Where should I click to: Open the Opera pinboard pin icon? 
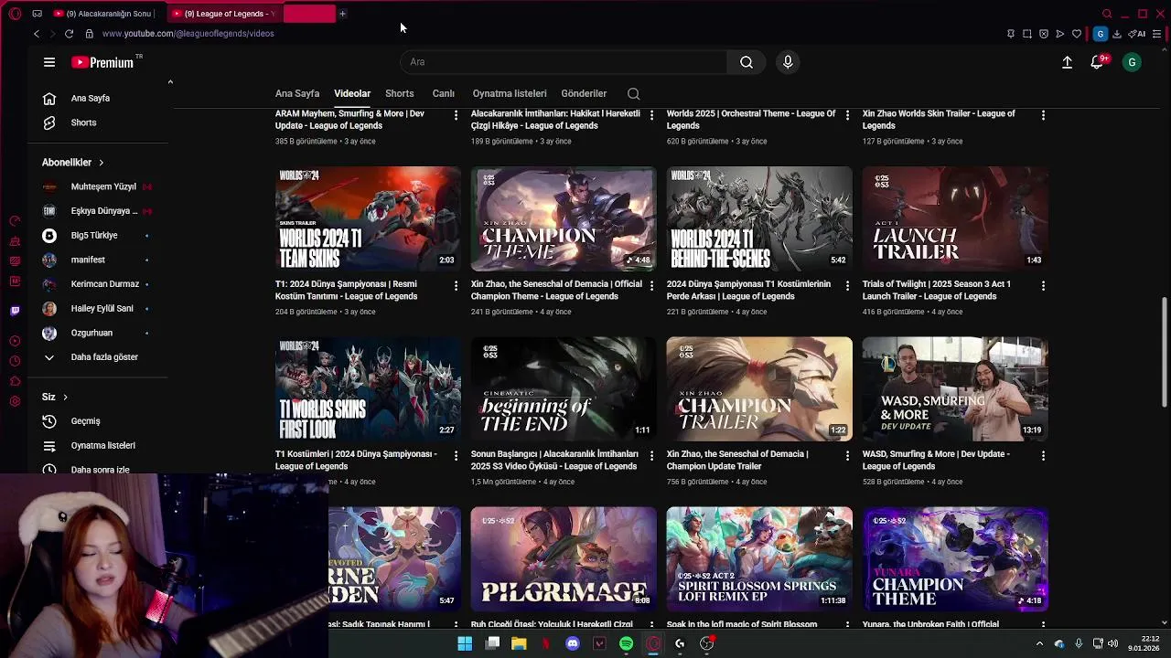pyautogui.click(x=1011, y=34)
